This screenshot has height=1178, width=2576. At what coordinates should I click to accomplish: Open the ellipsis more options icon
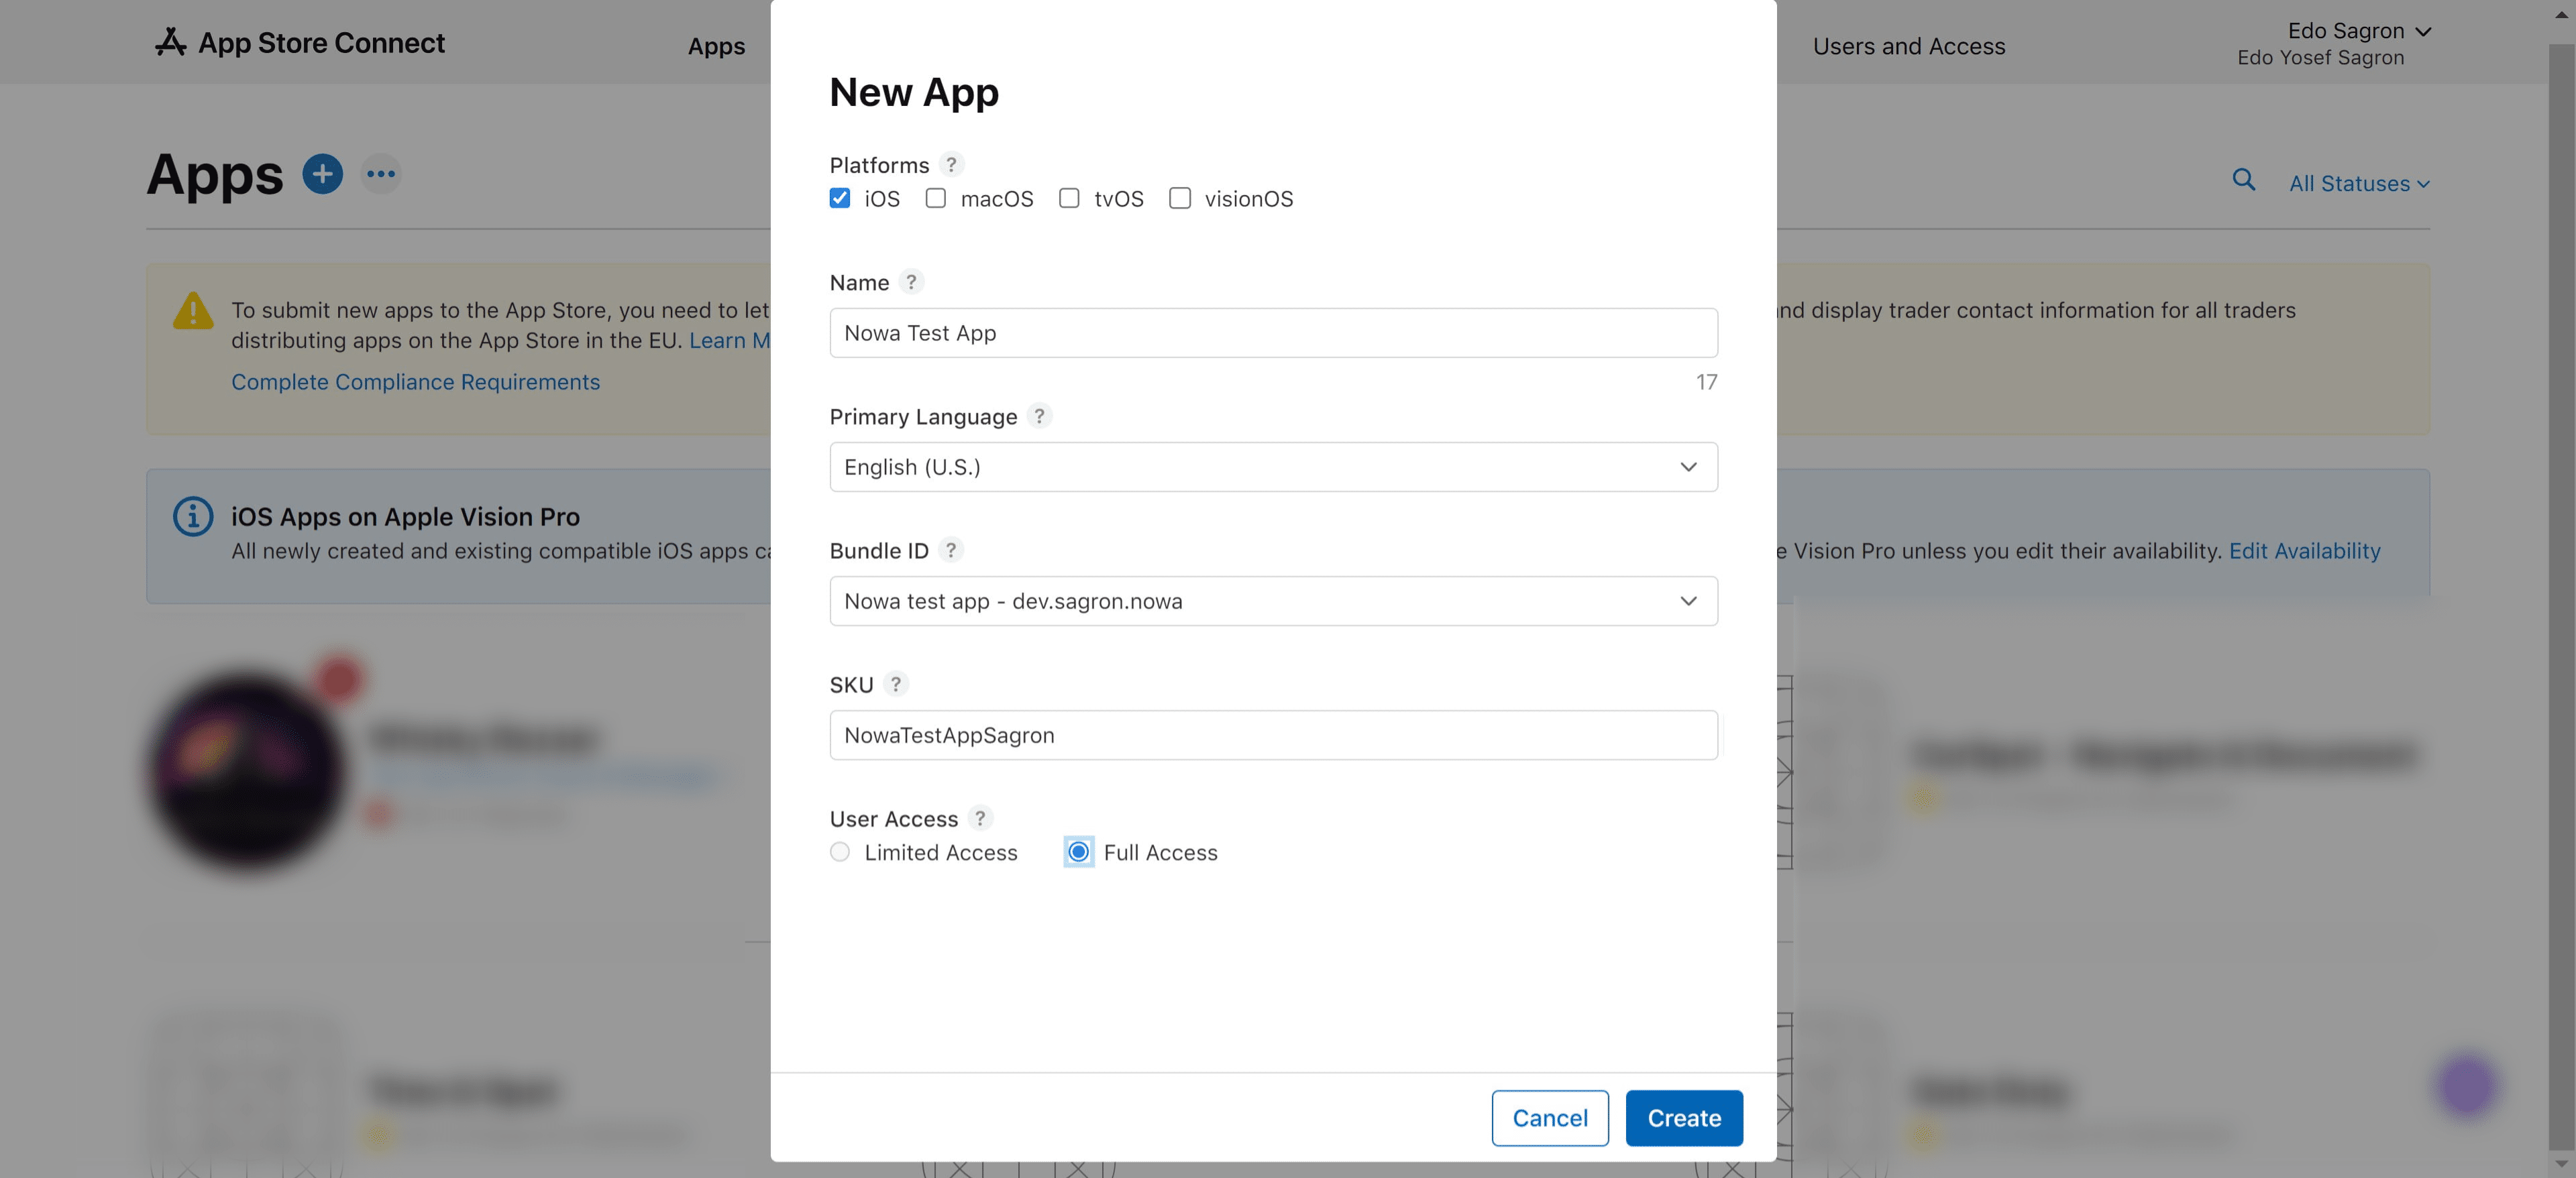(x=381, y=174)
